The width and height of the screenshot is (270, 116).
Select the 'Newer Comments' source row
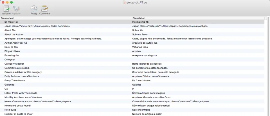coord(38,101)
